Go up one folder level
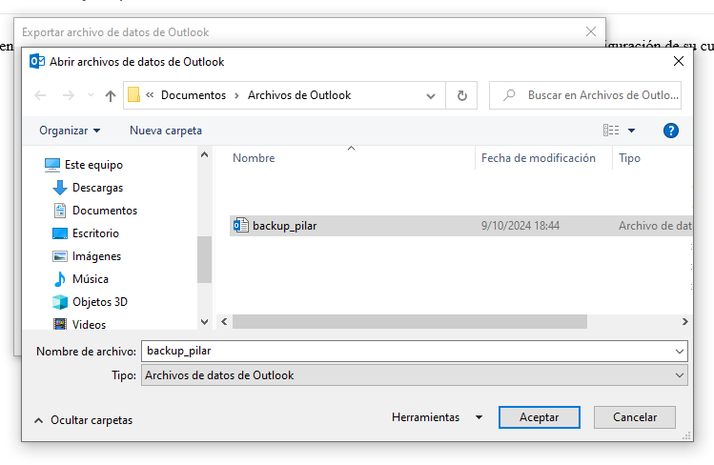The height and width of the screenshot is (465, 714). click(111, 95)
